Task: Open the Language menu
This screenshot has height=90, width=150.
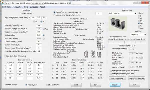Action: (34, 7)
